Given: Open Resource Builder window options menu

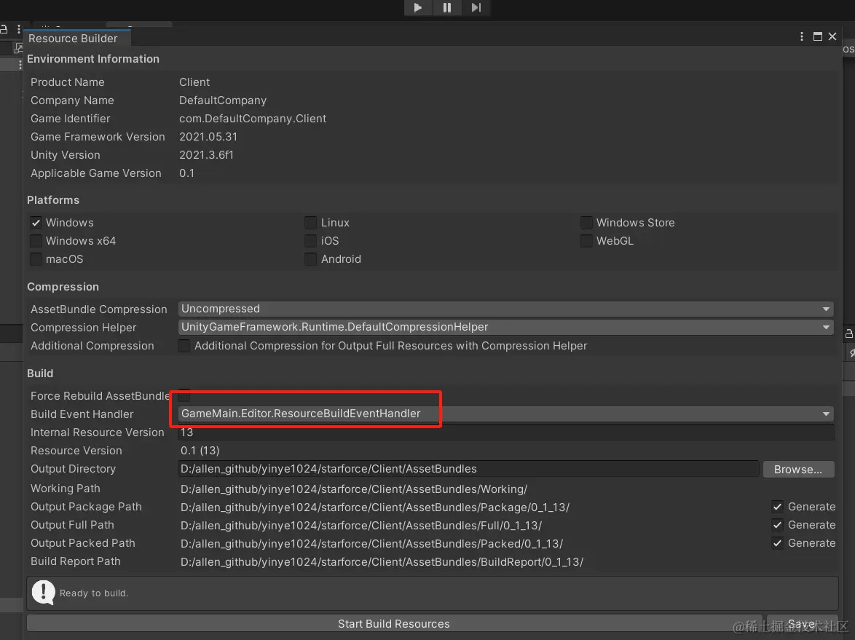Looking at the screenshot, I should pos(802,36).
